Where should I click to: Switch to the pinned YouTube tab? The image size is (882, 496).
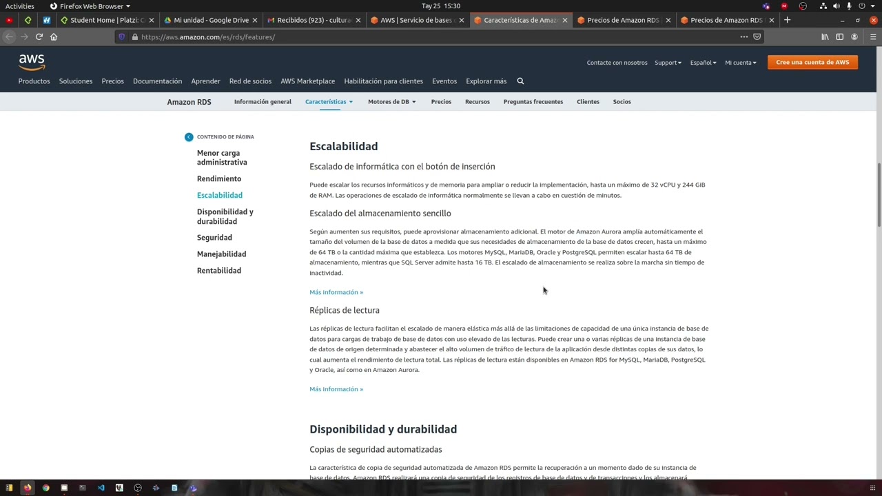(x=9, y=20)
